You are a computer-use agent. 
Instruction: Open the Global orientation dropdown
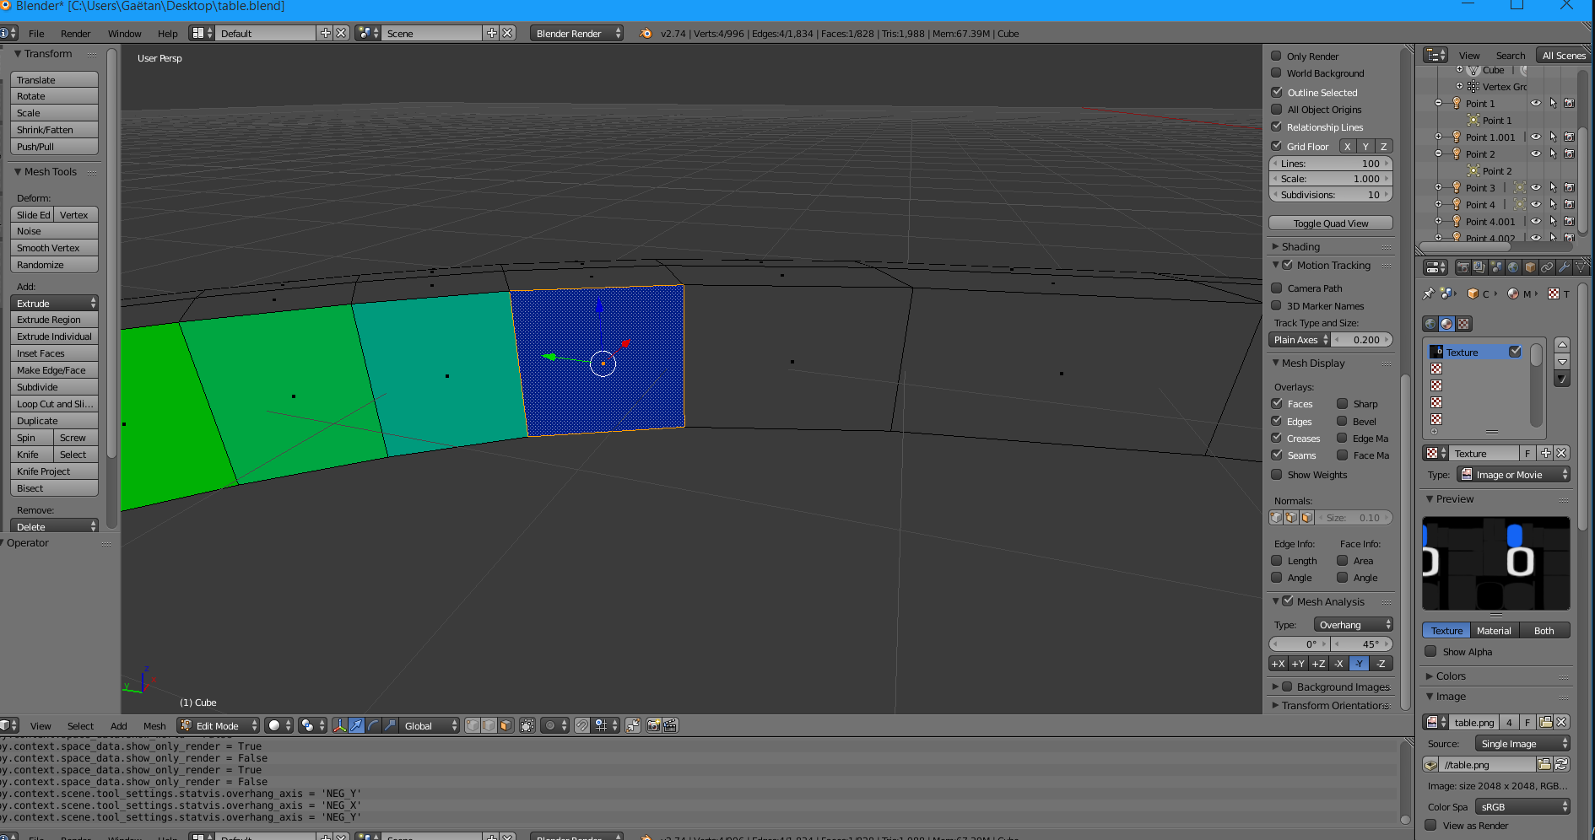tap(430, 725)
